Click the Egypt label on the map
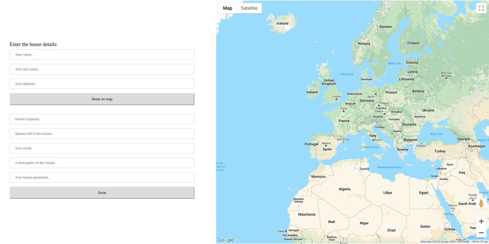The image size is (489, 244). click(424, 193)
